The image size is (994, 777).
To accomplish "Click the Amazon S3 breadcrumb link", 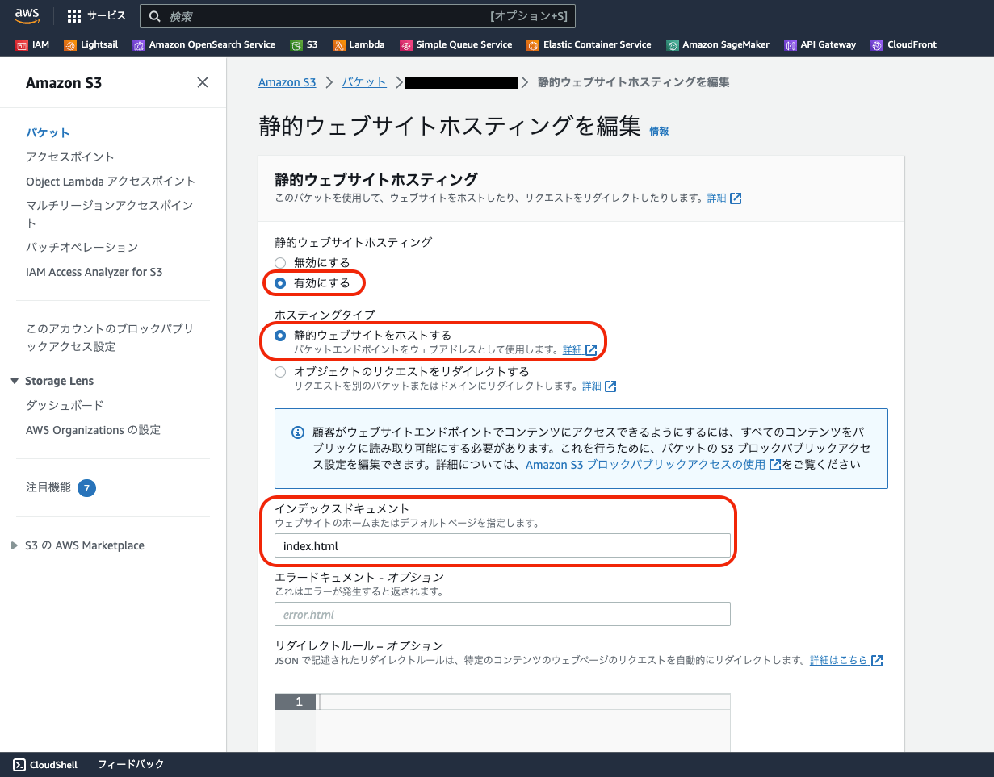I will [287, 82].
